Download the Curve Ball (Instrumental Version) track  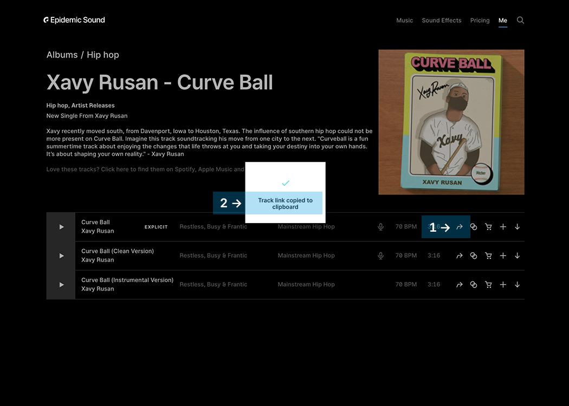tap(517, 285)
